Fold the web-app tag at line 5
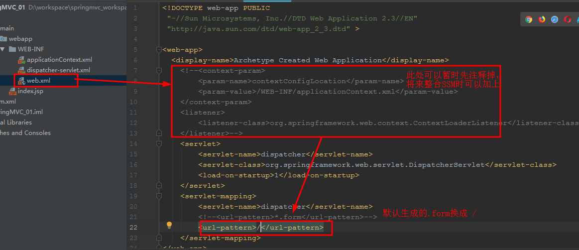Viewport: 579px width, 250px height. tap(159, 49)
